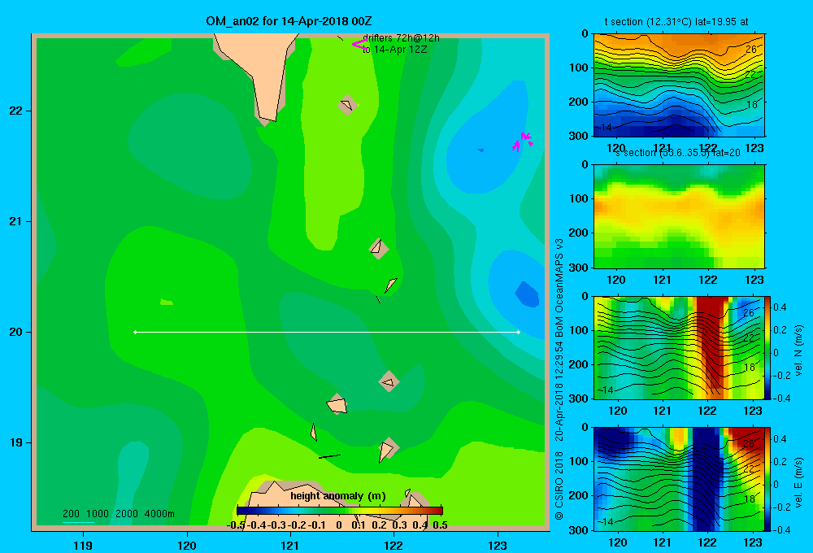Open the eastward velocity section panel

[679, 479]
